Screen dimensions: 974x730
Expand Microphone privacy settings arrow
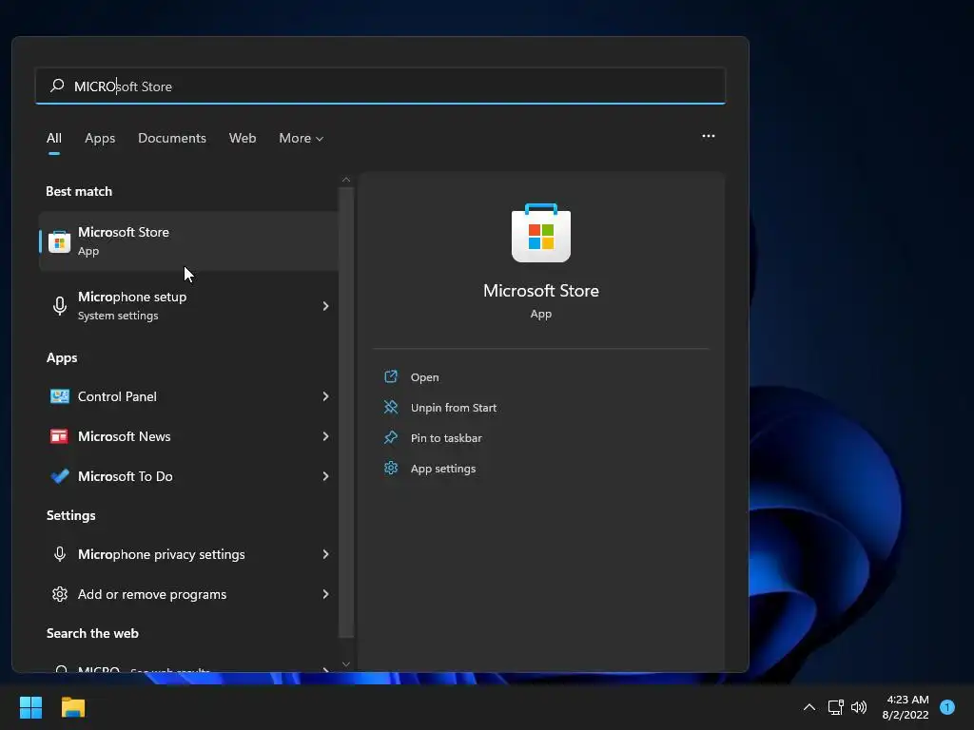[325, 554]
